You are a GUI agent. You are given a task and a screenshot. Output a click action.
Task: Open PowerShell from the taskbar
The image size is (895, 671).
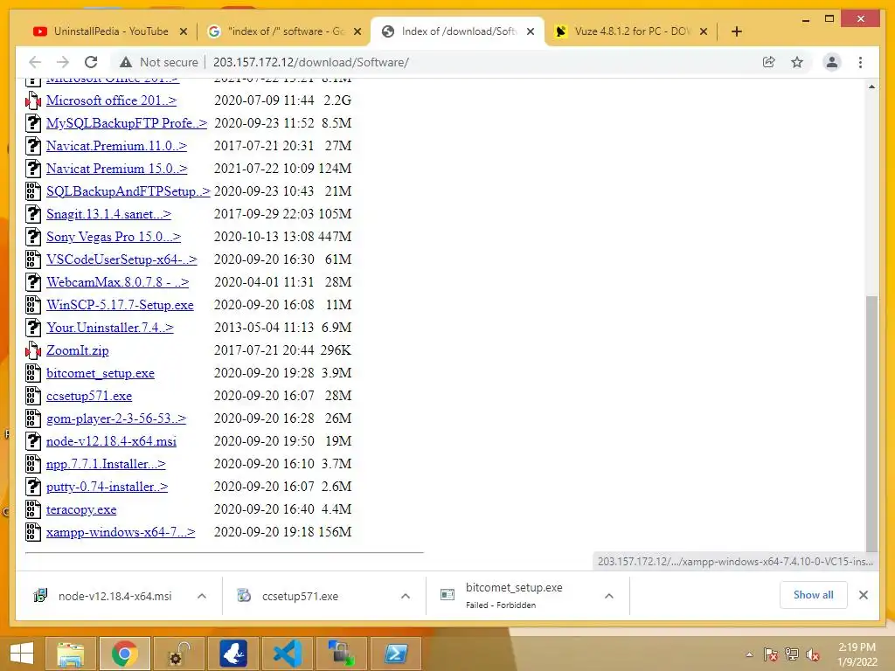pyautogui.click(x=396, y=654)
